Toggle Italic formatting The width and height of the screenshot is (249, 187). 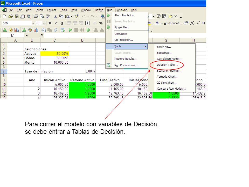[x=56, y=23]
